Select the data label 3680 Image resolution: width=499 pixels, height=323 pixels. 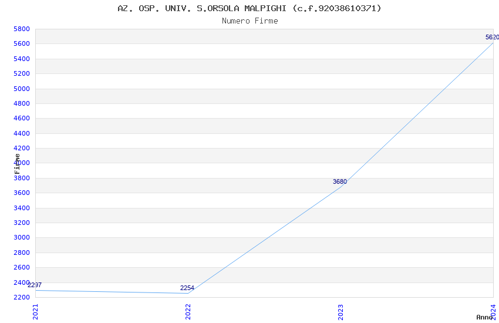pos(340,181)
